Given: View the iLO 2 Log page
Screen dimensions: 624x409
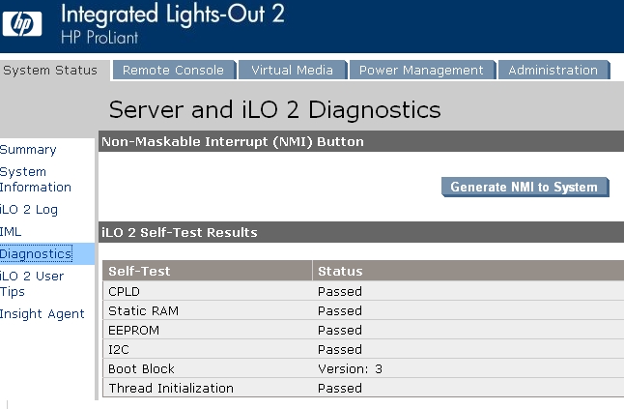Looking at the screenshot, I should pyautogui.click(x=29, y=210).
